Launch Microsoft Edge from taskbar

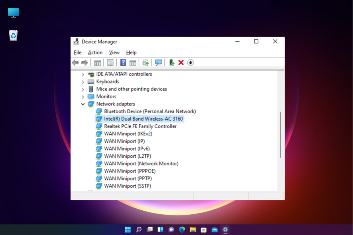(182, 229)
